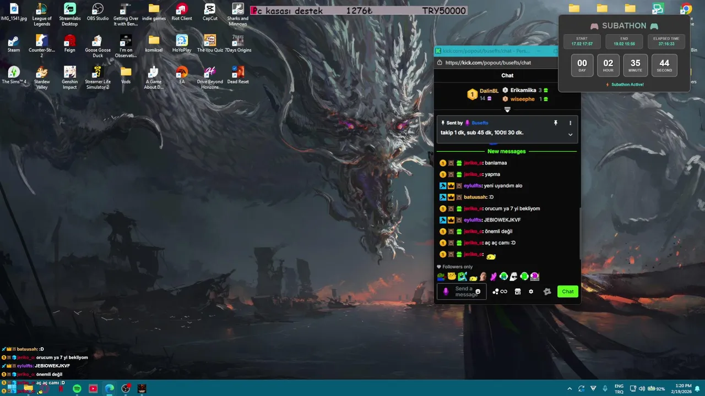Click the ELAPSED TIME 37:16:33 box
705x396 pixels.
666,41
